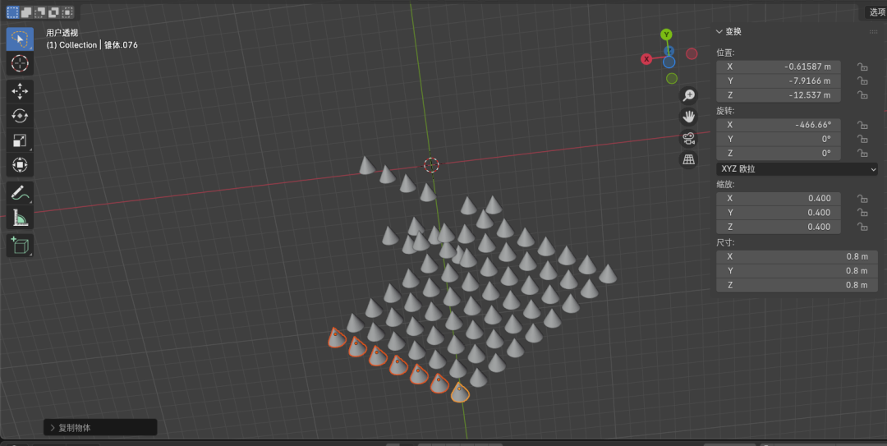
Task: Click the negative X axis gizmo circle
Action: coord(692,53)
